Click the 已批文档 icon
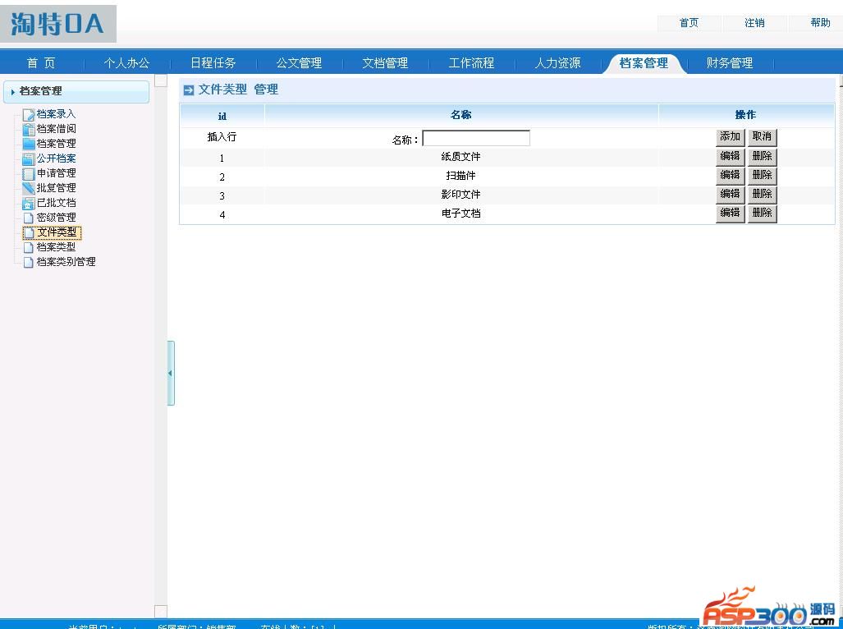Image resolution: width=843 pixels, height=629 pixels. (x=29, y=203)
